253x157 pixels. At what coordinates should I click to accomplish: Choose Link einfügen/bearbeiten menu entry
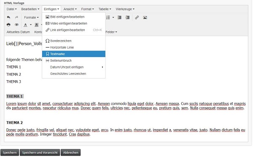pyautogui.click(x=74, y=30)
